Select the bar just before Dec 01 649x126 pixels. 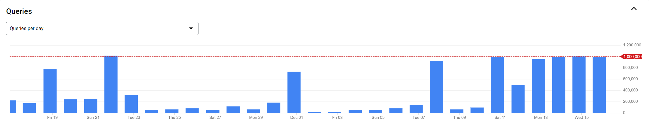point(274,108)
